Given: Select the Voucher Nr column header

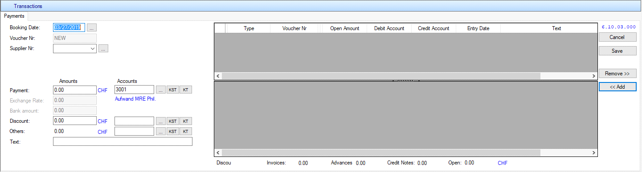Looking at the screenshot, I should click(294, 28).
